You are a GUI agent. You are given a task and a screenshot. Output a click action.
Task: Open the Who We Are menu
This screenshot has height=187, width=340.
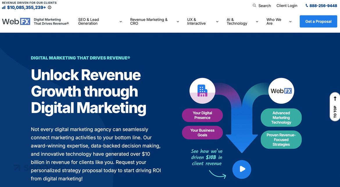[274, 21]
